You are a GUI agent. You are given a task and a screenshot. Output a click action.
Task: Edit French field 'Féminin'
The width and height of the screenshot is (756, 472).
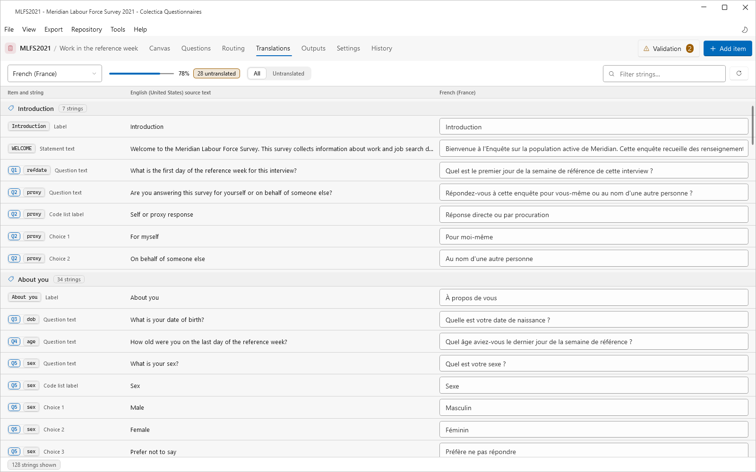[x=594, y=430]
